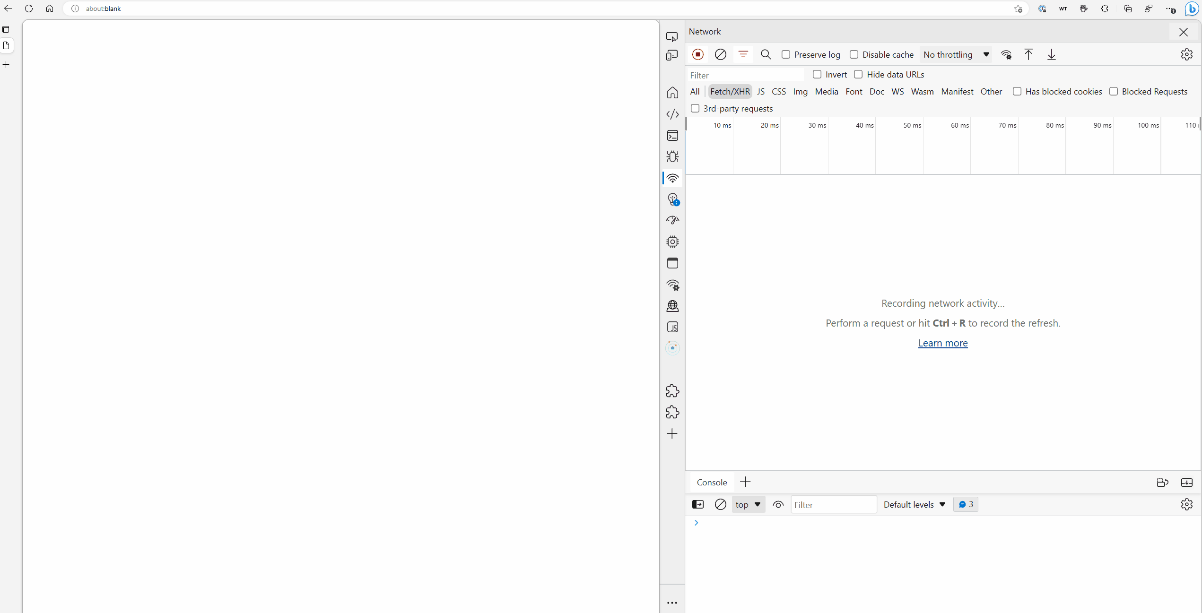Image resolution: width=1202 pixels, height=613 pixels.
Task: Select the Fetch/XHR filter
Action: tap(730, 91)
